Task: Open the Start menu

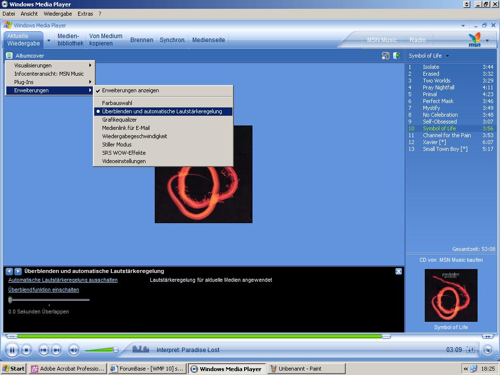Action: pyautogui.click(x=13, y=369)
